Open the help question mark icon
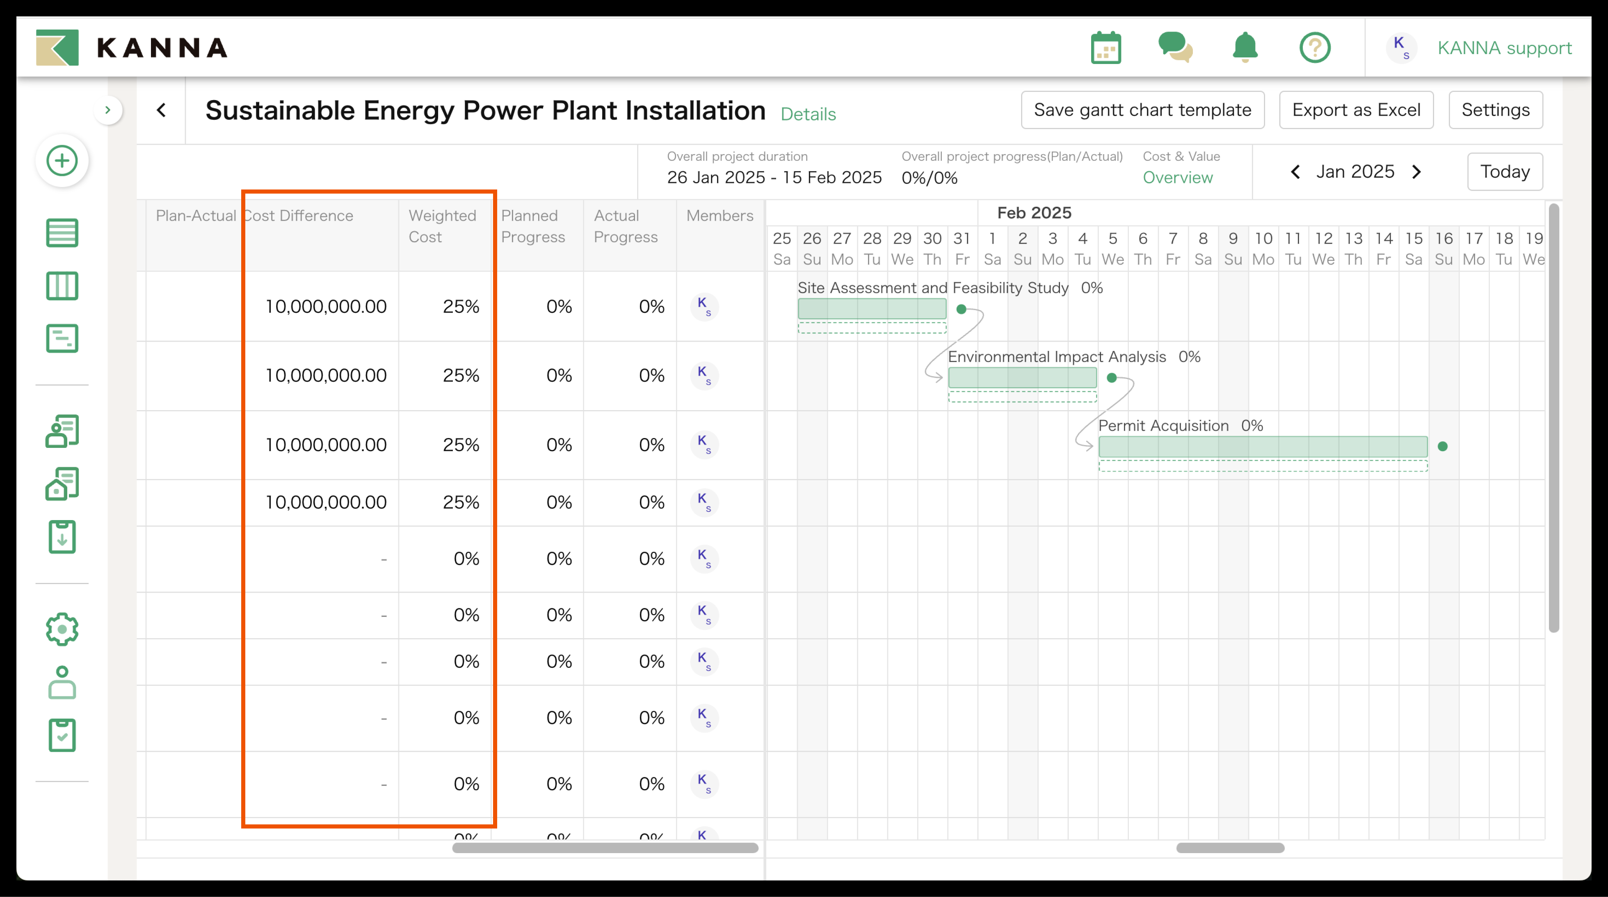The height and width of the screenshot is (897, 1608). 1315,48
